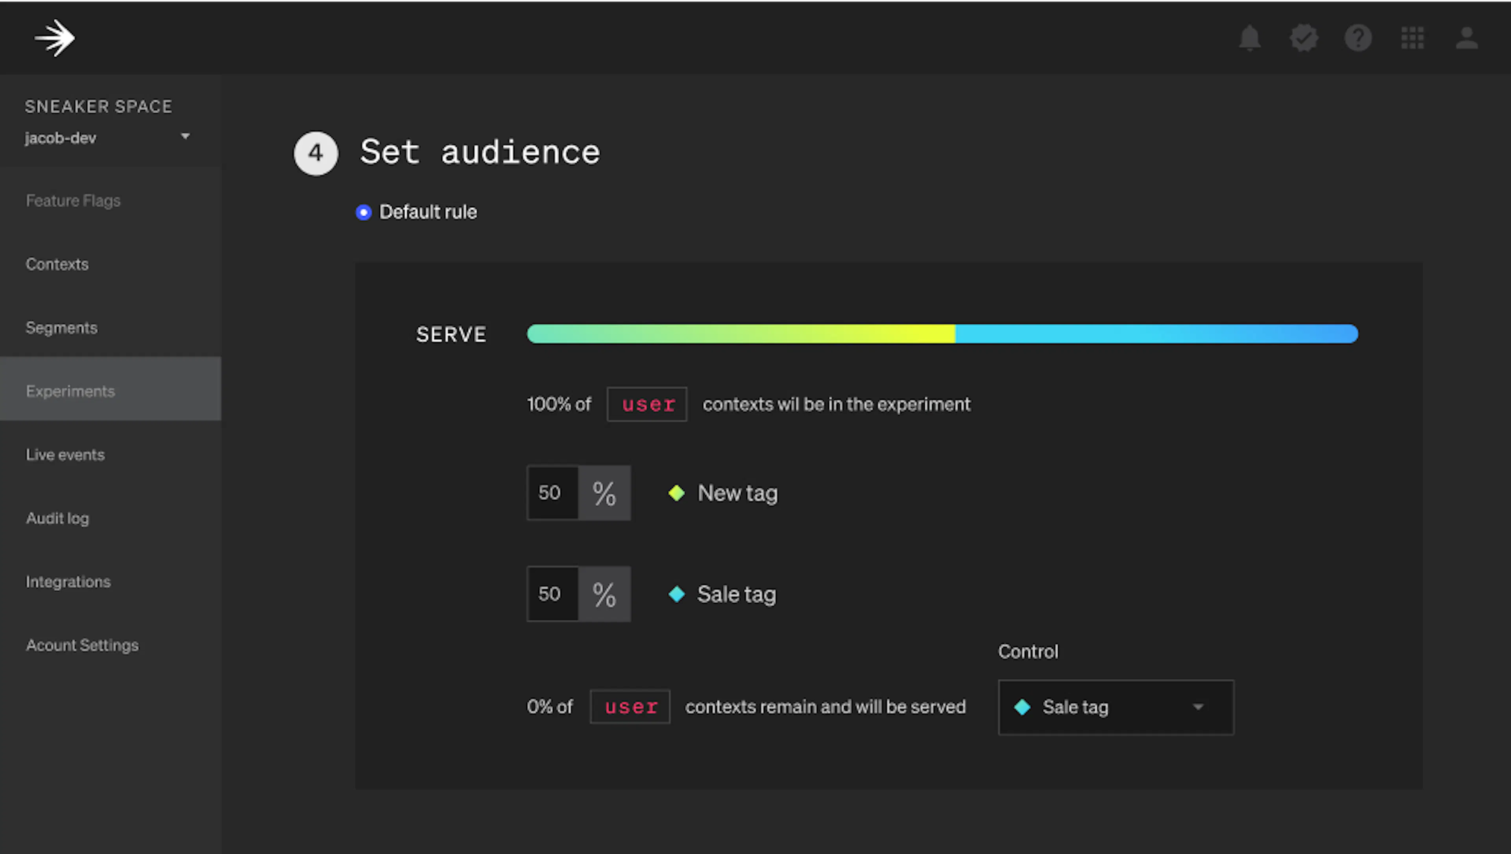Viewport: 1511px width, 854px height.
Task: Click the Control dropdown arrow
Action: [1198, 707]
